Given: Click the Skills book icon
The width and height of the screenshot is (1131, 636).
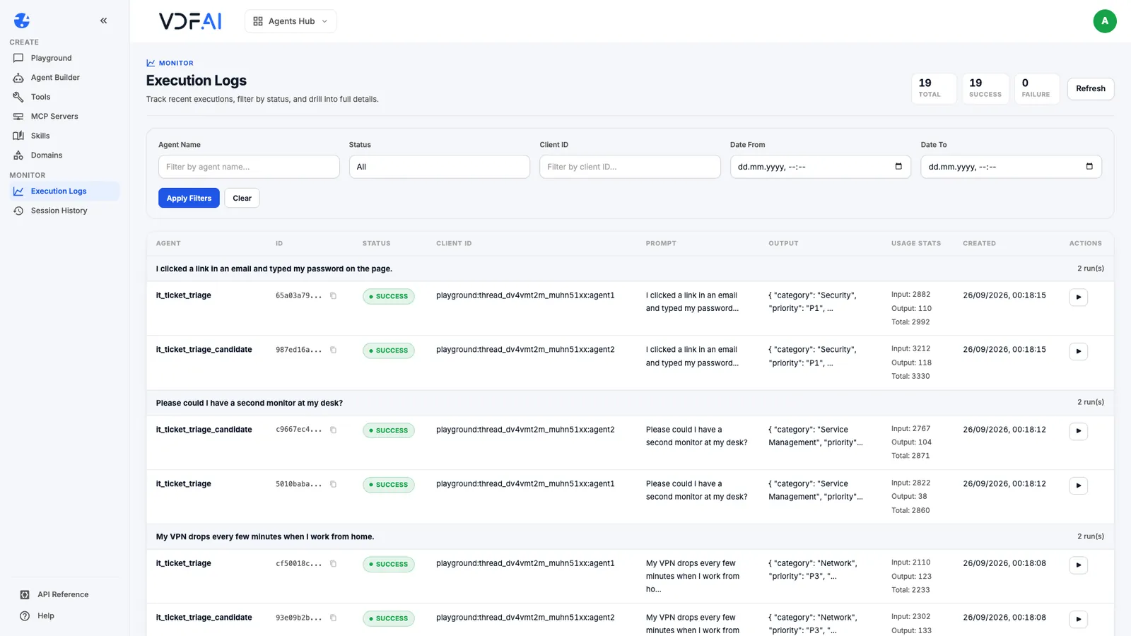Looking at the screenshot, I should point(18,136).
